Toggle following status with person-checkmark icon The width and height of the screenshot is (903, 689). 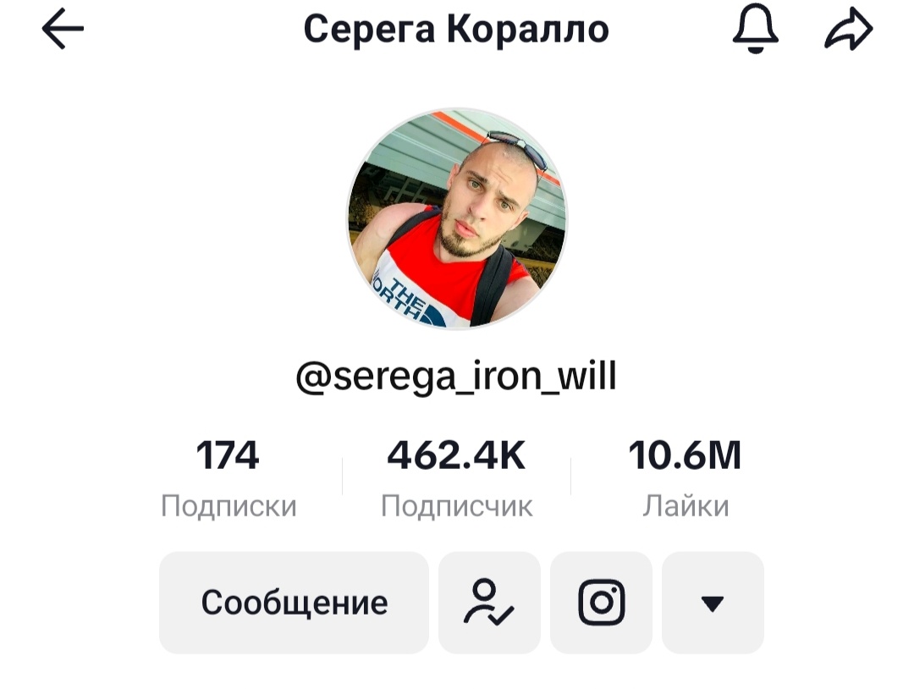point(489,603)
